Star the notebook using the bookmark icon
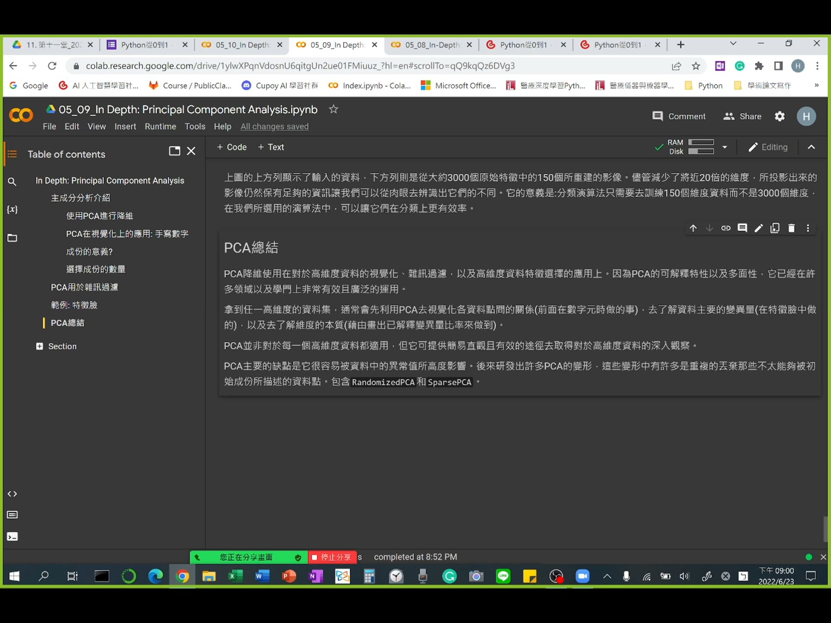 tap(333, 109)
